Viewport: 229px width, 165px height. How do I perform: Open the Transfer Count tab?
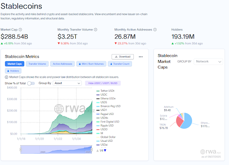pos(120,64)
